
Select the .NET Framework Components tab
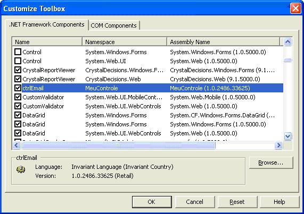[47, 24]
